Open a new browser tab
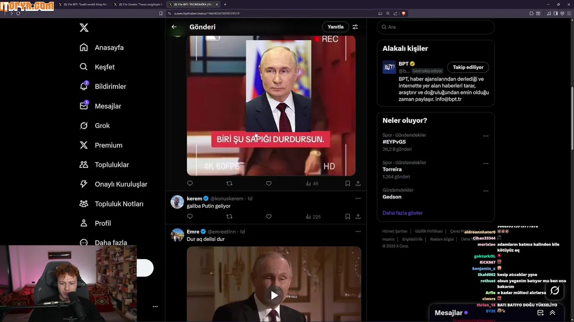This screenshot has height=322, width=574. click(225, 4)
